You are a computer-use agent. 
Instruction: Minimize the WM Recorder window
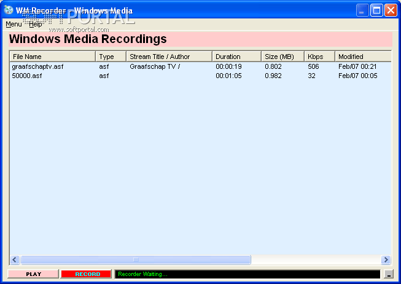362,10
